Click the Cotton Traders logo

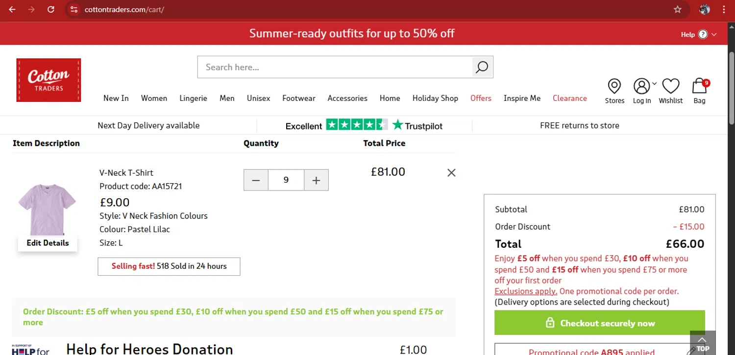point(49,80)
